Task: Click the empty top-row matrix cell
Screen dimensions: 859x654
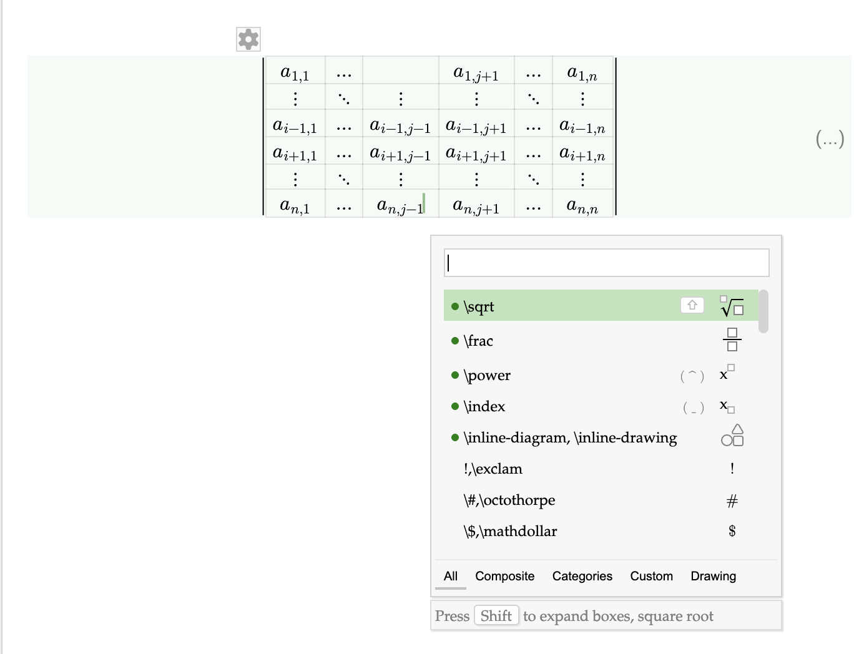Action: click(x=400, y=71)
